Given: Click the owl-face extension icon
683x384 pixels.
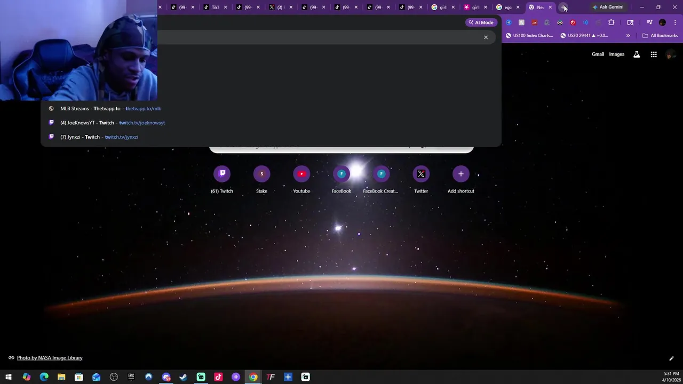Looking at the screenshot, I should [560, 22].
